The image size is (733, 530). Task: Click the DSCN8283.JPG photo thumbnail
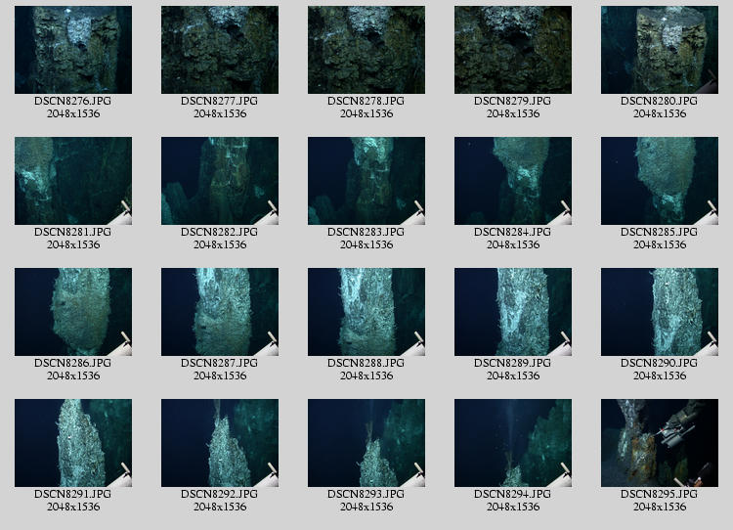tap(366, 181)
